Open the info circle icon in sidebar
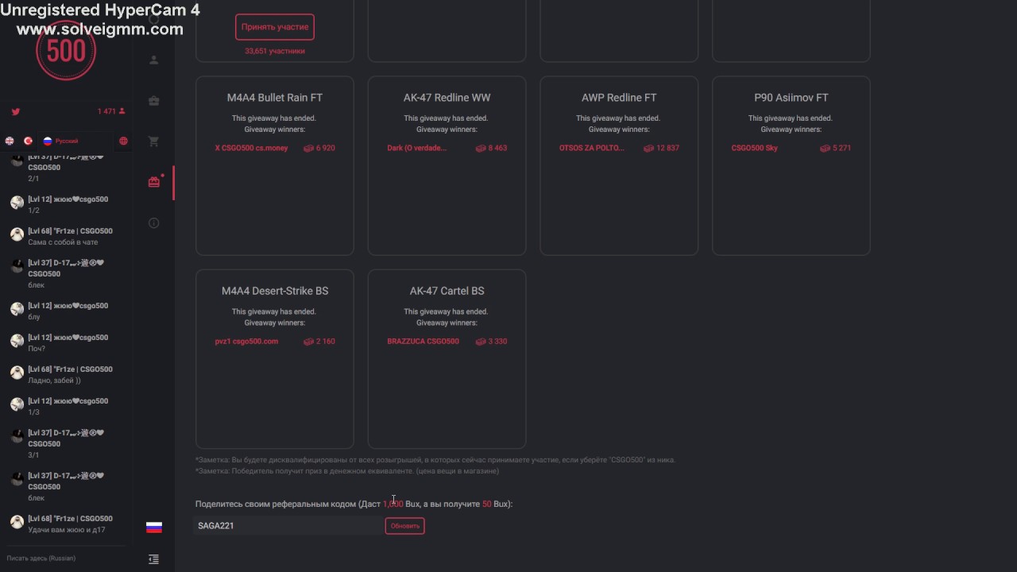Viewport: 1017px width, 572px height. [x=154, y=223]
